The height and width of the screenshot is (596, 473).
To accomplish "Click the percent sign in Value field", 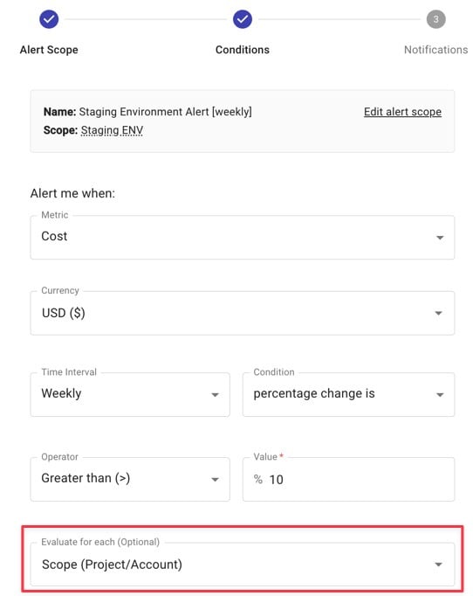I will point(258,479).
